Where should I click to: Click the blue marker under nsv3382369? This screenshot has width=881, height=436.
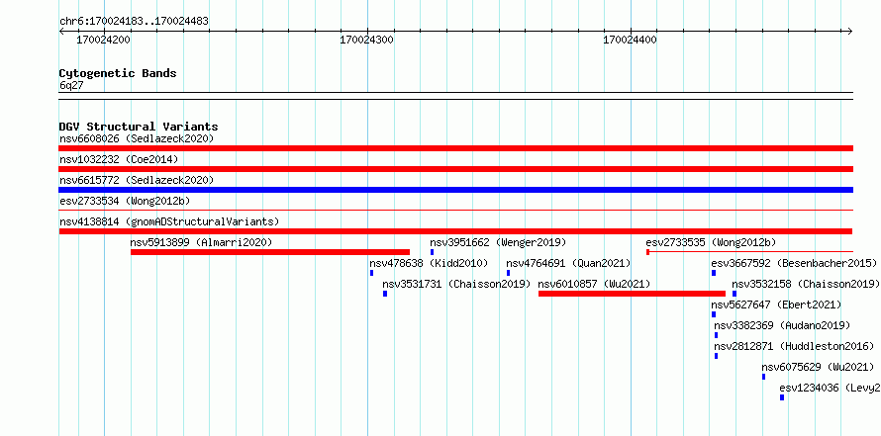pyautogui.click(x=716, y=335)
